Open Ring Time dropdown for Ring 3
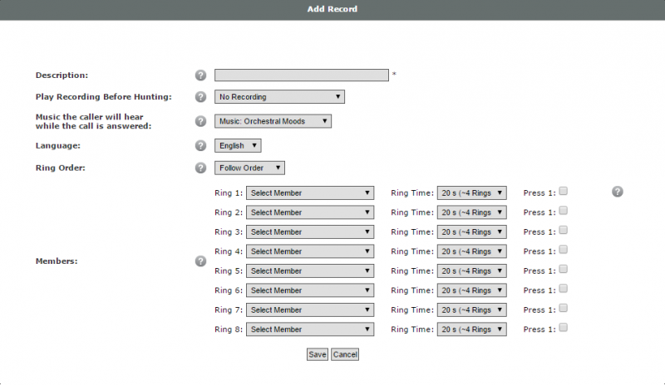Screen dimensions: 665x385 point(472,232)
